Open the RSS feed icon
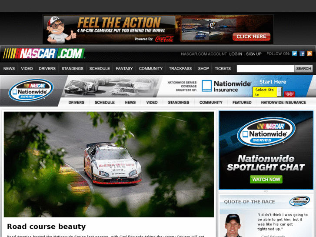316x237 pixels. [309, 53]
